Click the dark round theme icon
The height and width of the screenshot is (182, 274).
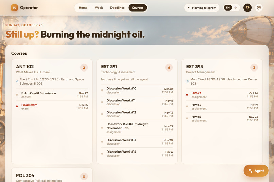(247, 8)
